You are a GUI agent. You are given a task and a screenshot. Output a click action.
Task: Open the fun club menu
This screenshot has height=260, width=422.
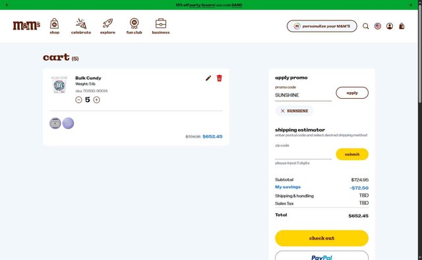(135, 26)
